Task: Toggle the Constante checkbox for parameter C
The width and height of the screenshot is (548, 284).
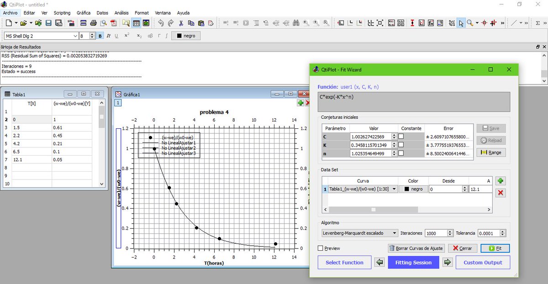Action: 401,137
